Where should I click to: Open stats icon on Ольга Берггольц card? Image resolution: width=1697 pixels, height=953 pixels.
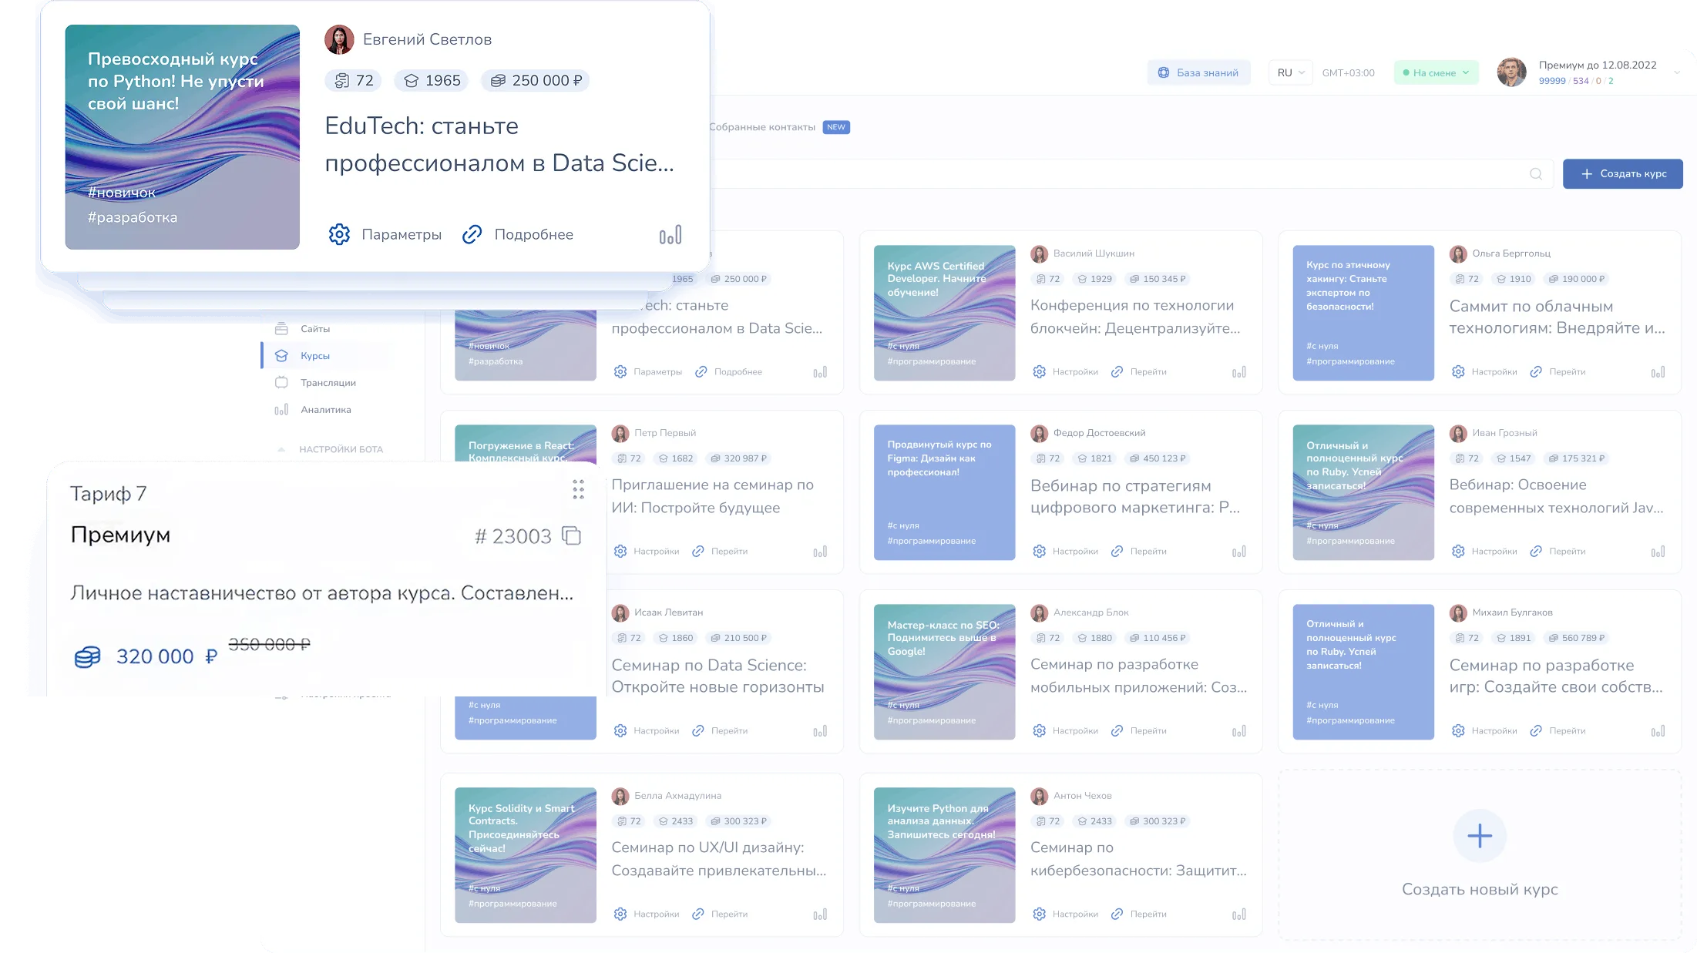[x=1658, y=372]
